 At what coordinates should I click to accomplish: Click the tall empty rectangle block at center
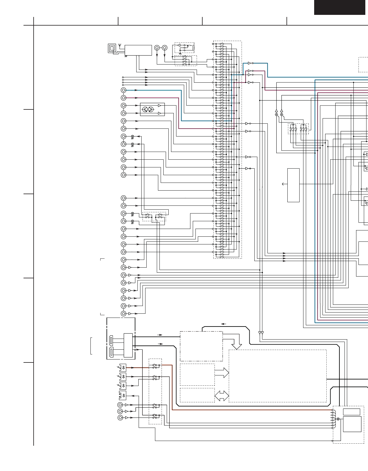coord(293,185)
